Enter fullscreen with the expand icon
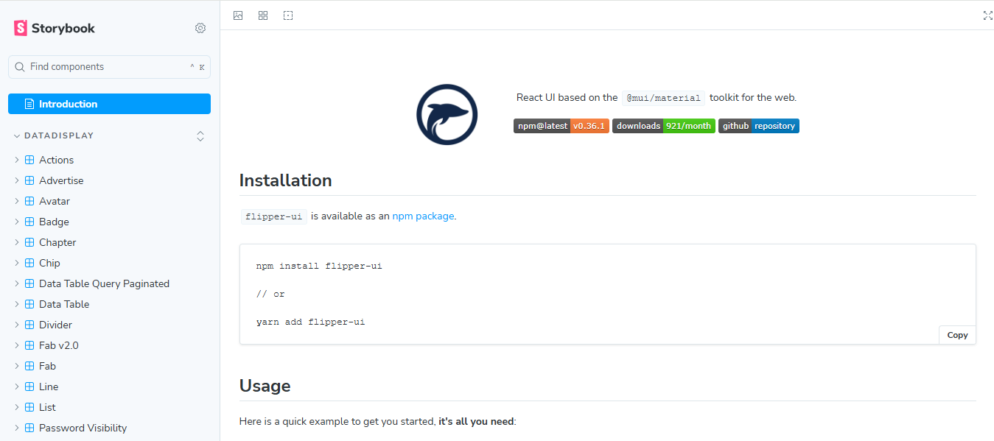 pos(988,15)
